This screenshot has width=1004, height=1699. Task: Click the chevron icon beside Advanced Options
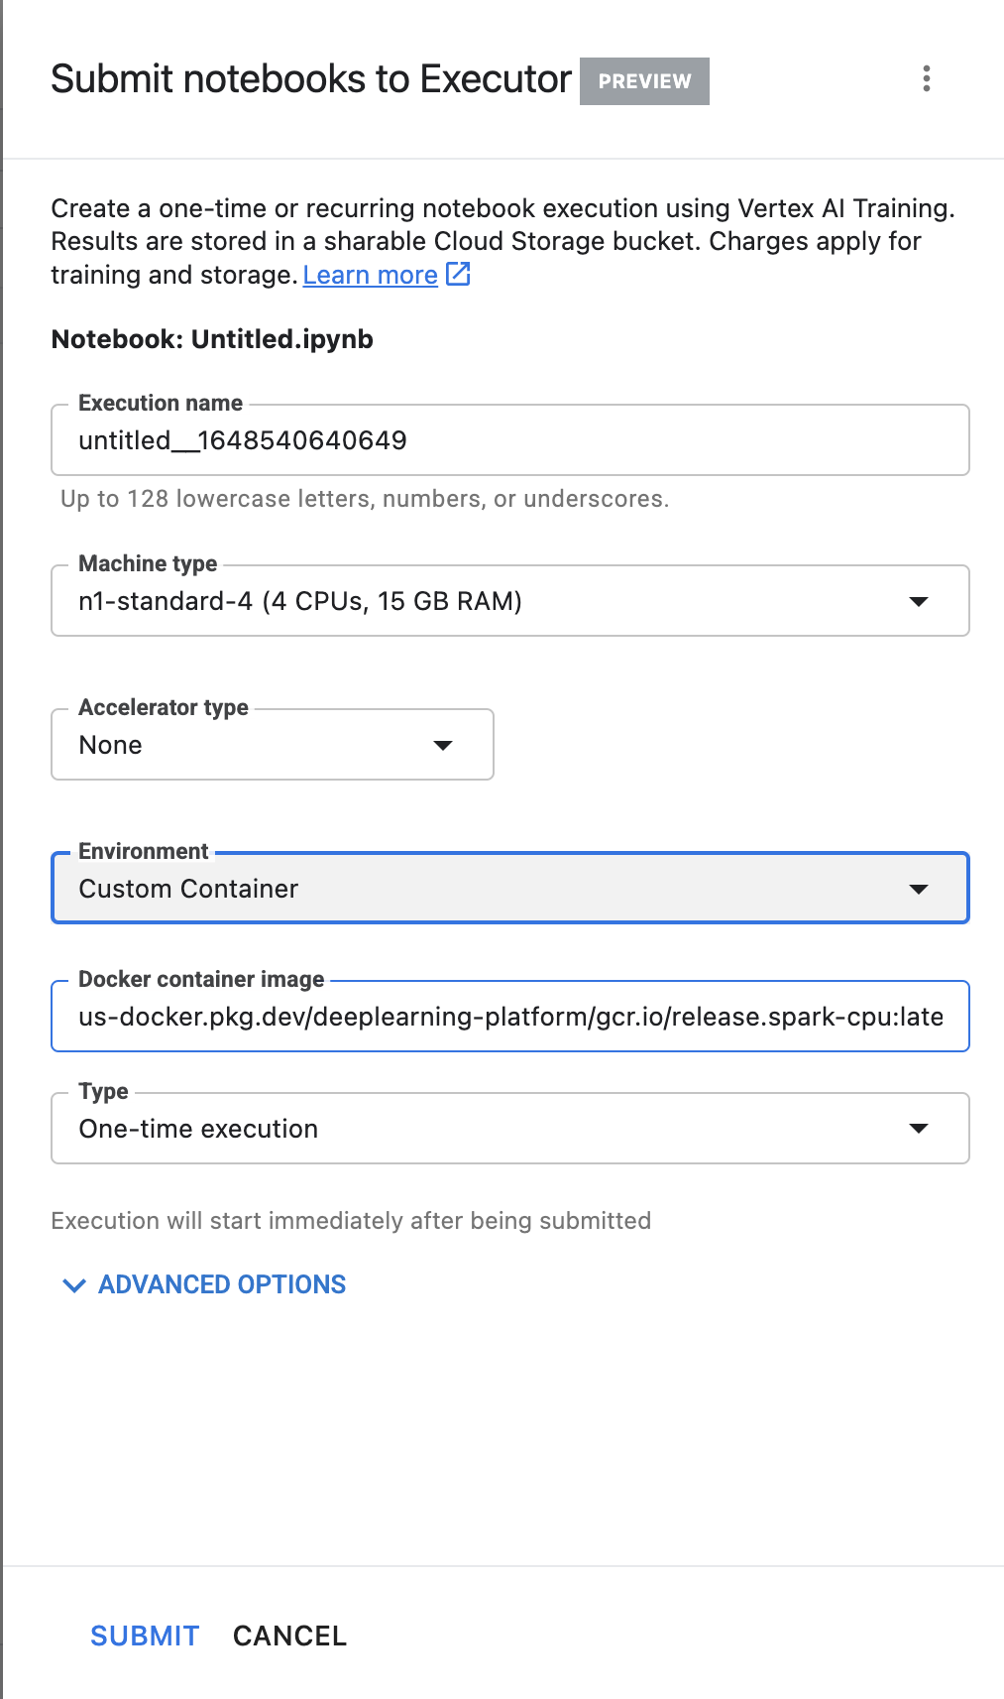point(73,1285)
